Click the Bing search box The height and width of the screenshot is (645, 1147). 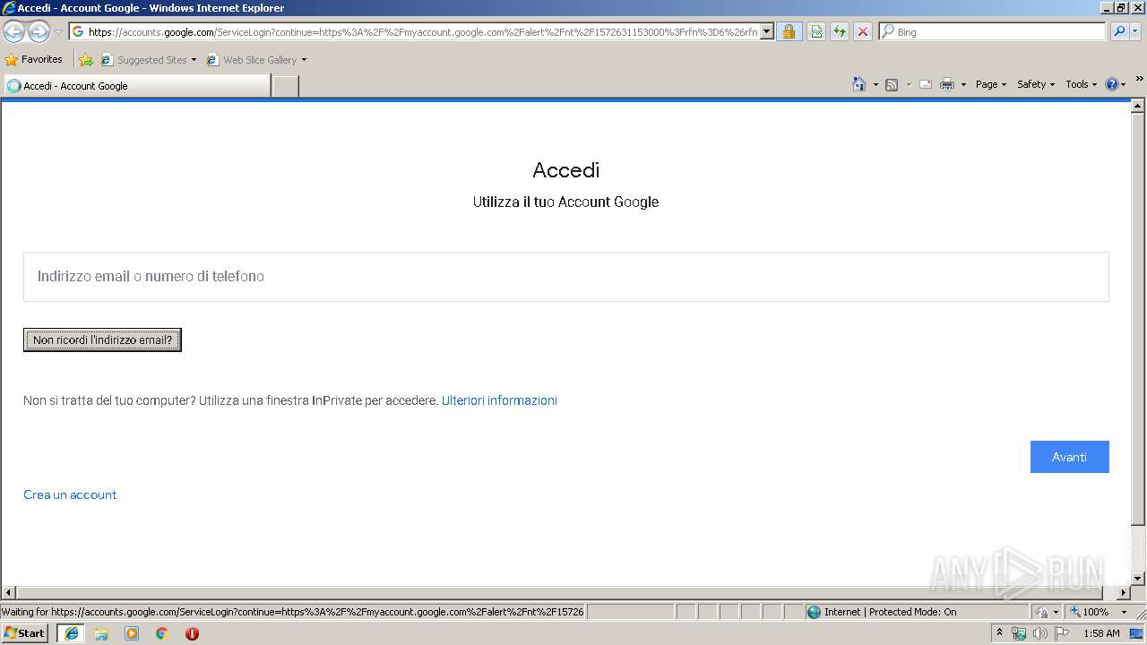pos(992,31)
